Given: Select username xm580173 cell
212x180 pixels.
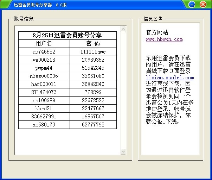Looking at the screenshot, I should [x=44, y=125].
